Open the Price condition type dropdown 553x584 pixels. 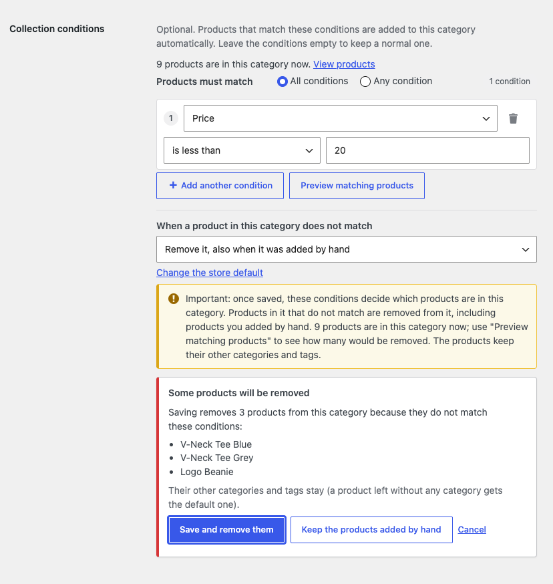point(341,118)
